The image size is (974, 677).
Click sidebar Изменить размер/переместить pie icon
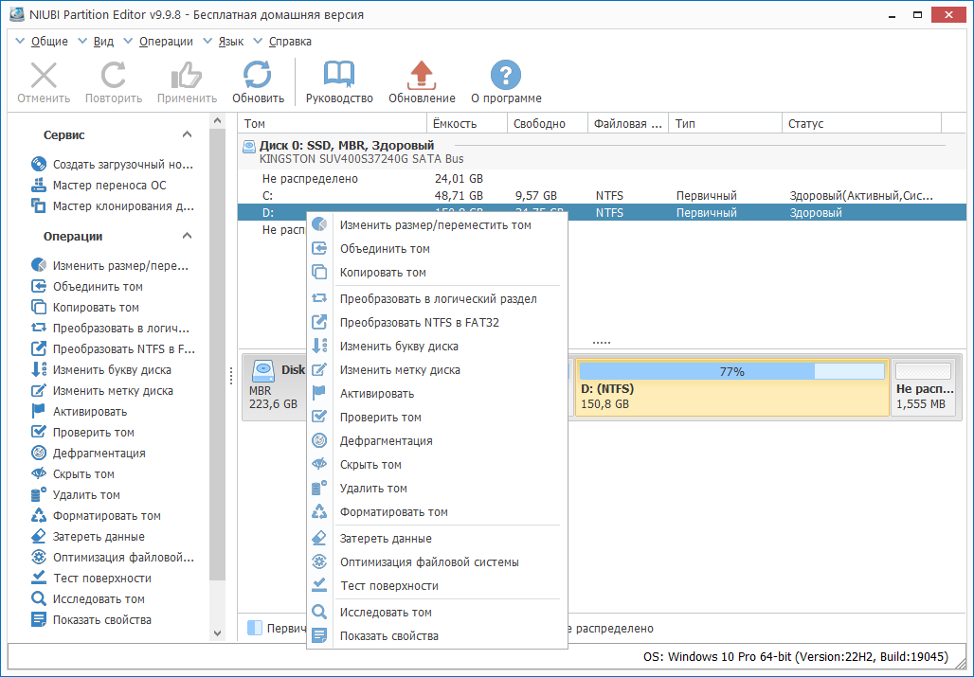tap(39, 265)
